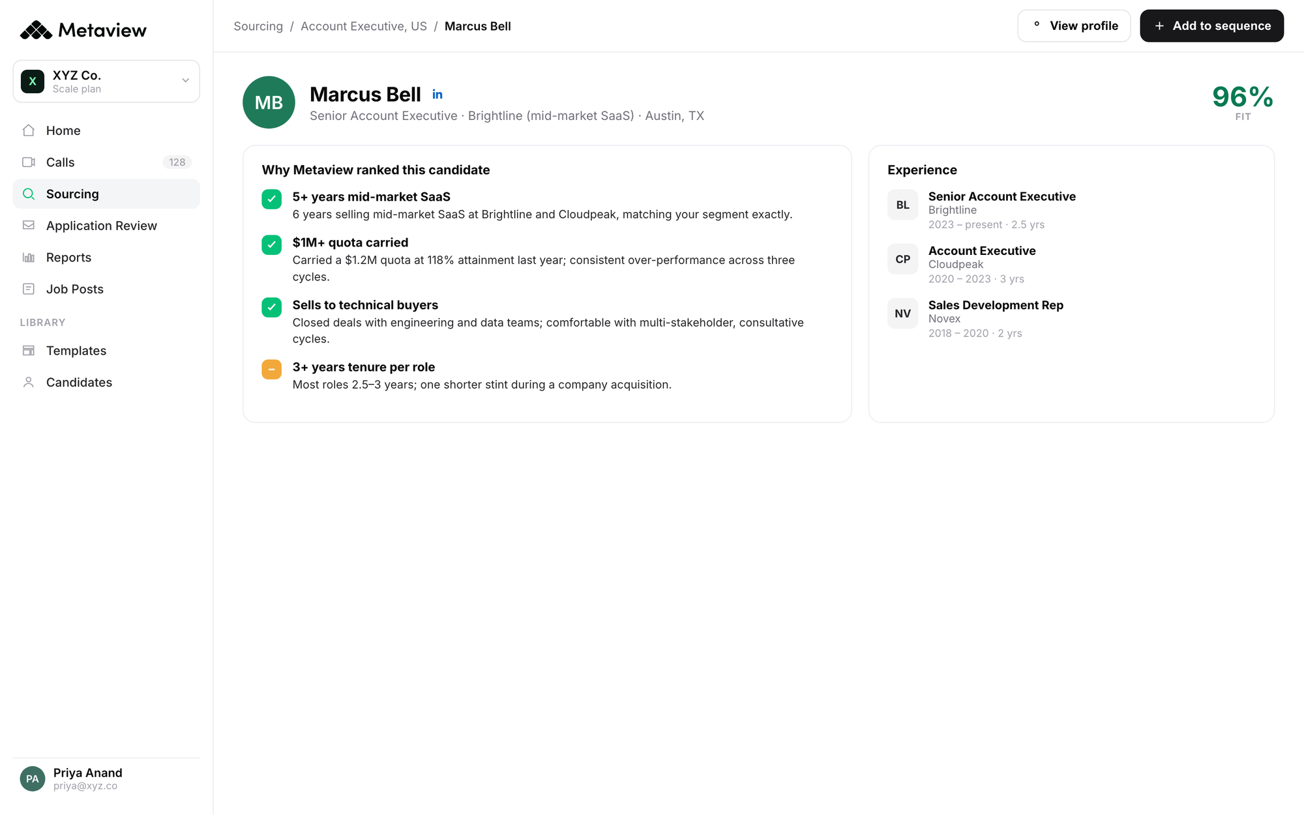
Task: Click the Marcus Bell breadcrumb
Action: 478,26
